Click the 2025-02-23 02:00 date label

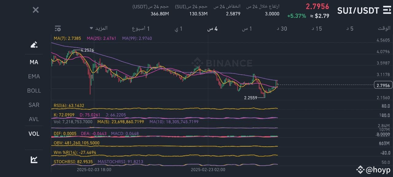(x=208, y=169)
